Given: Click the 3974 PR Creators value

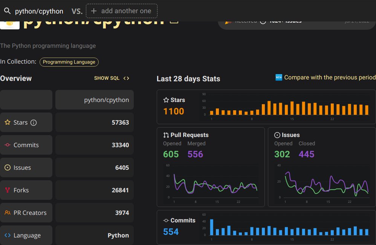Looking at the screenshot, I should tap(122, 213).
